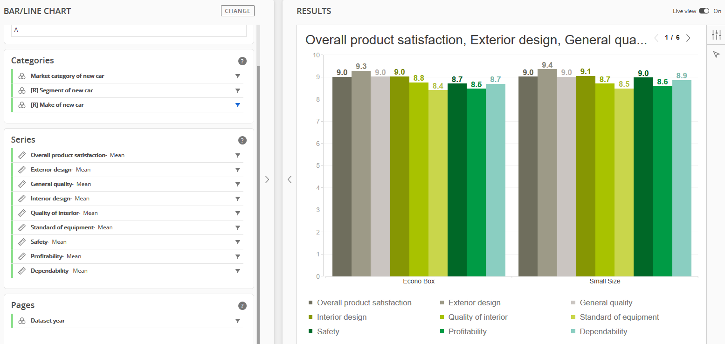
Task: Open help for Series section
Action: (x=242, y=140)
